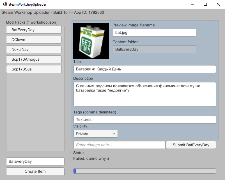Click the change note input field
225x180 pixels.
click(120, 145)
